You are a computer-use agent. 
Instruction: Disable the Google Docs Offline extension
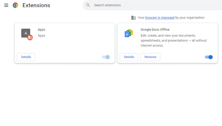tap(209, 57)
